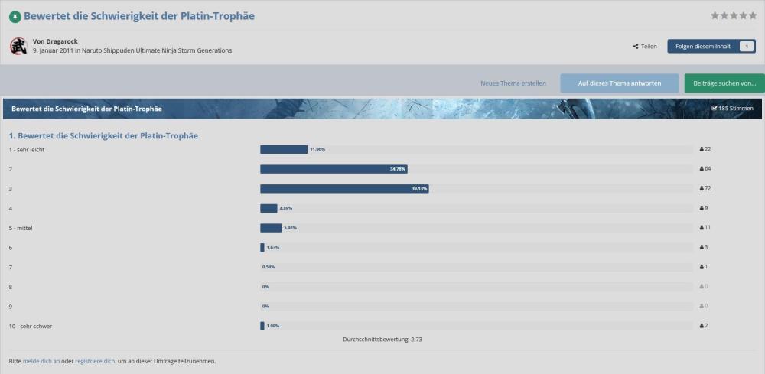The width and height of the screenshot is (765, 374).
Task: Click voter icon beside '5 - mittel'
Action: coord(702,228)
